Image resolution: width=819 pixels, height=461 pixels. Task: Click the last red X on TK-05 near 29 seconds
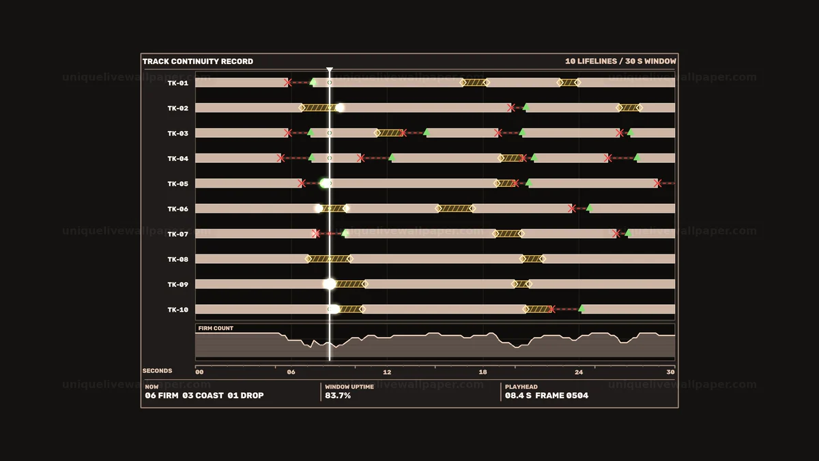point(657,183)
